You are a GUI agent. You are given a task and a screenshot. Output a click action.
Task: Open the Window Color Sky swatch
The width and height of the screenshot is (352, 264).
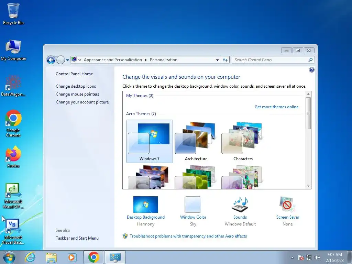(193, 205)
